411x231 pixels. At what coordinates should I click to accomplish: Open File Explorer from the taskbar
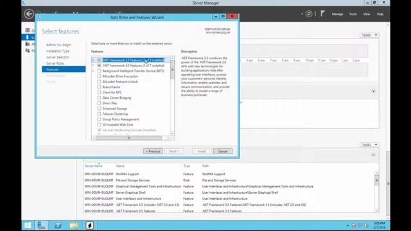pyautogui.click(x=74, y=225)
